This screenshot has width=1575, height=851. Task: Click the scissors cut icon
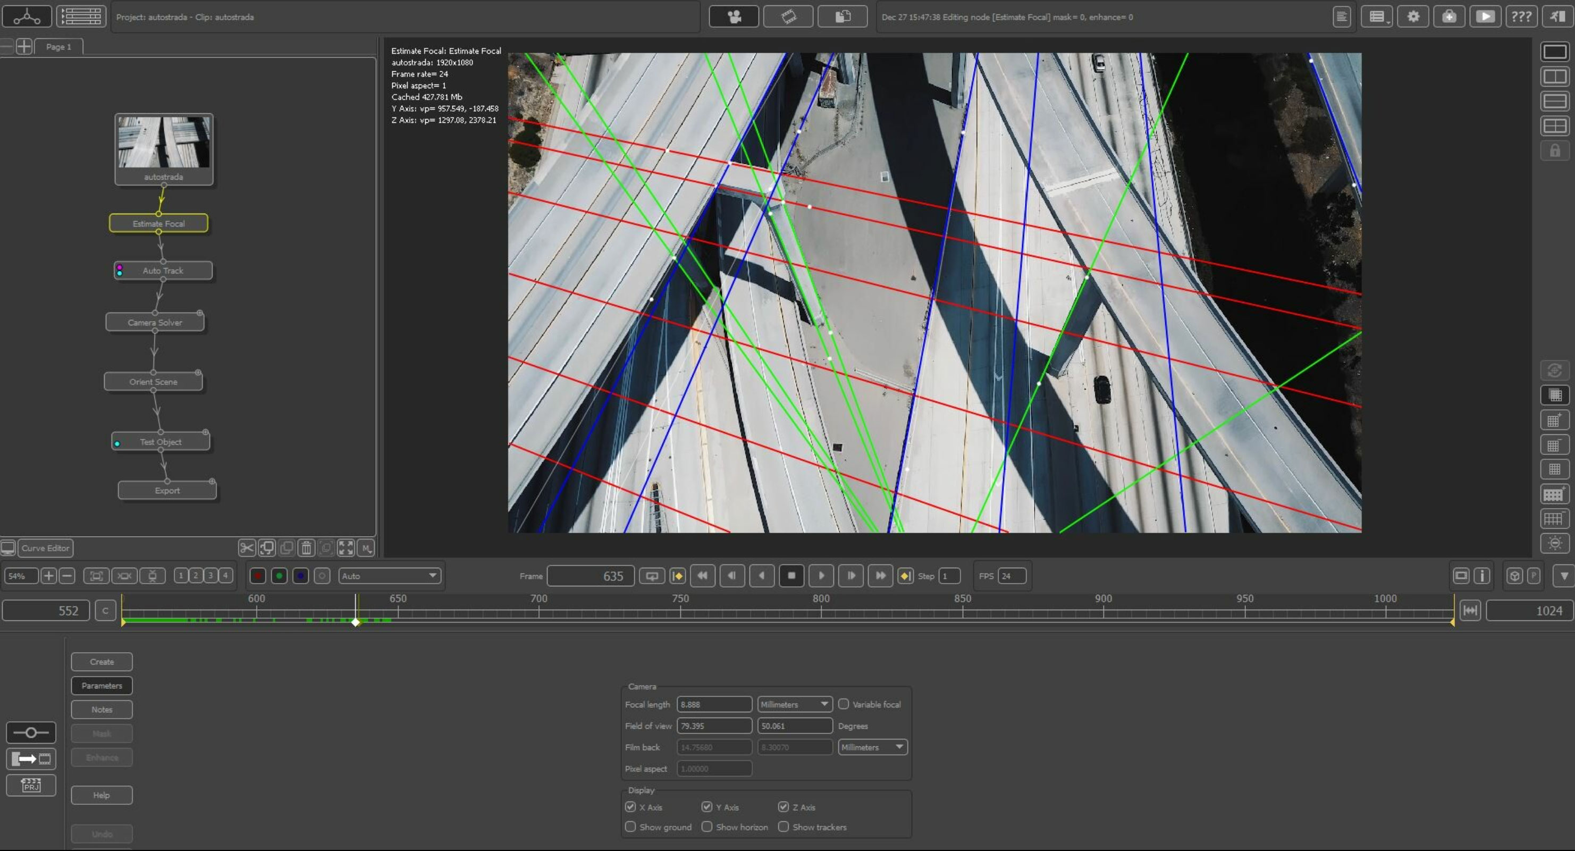coord(247,548)
